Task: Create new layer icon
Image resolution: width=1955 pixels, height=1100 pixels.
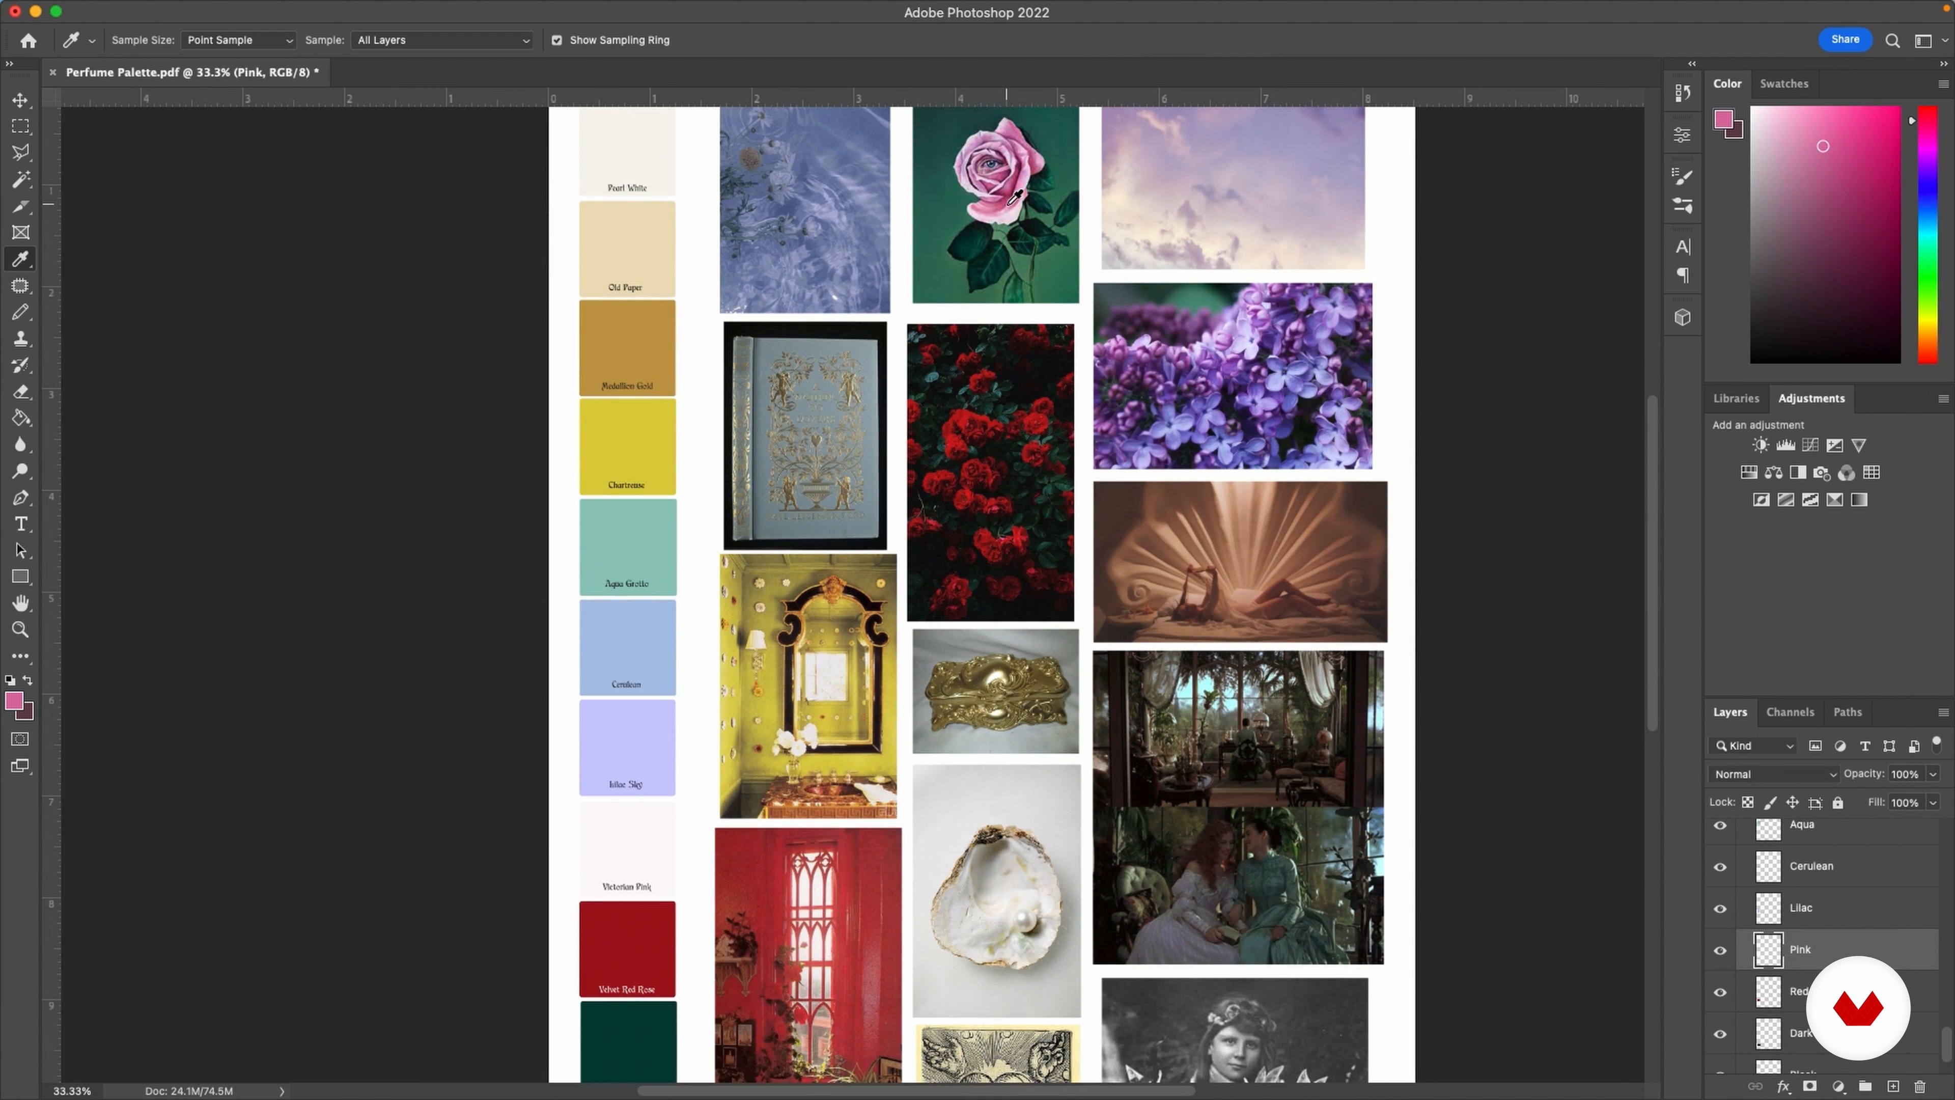Action: tap(1893, 1086)
